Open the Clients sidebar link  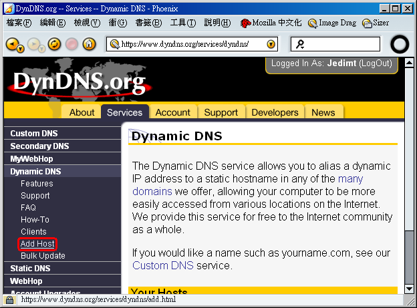(x=33, y=232)
